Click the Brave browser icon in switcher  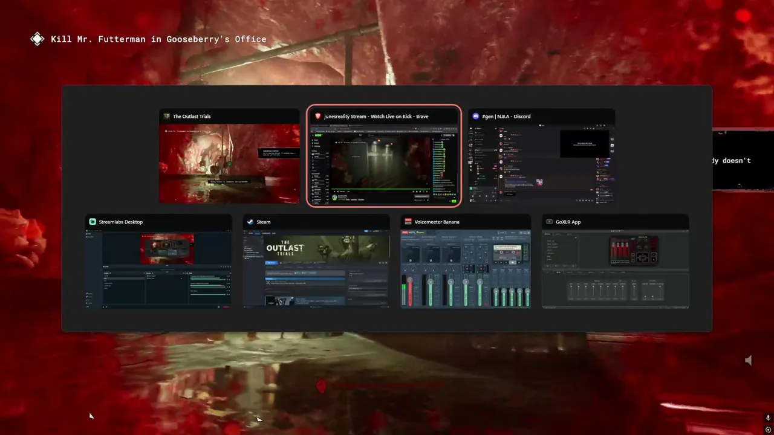click(318, 116)
